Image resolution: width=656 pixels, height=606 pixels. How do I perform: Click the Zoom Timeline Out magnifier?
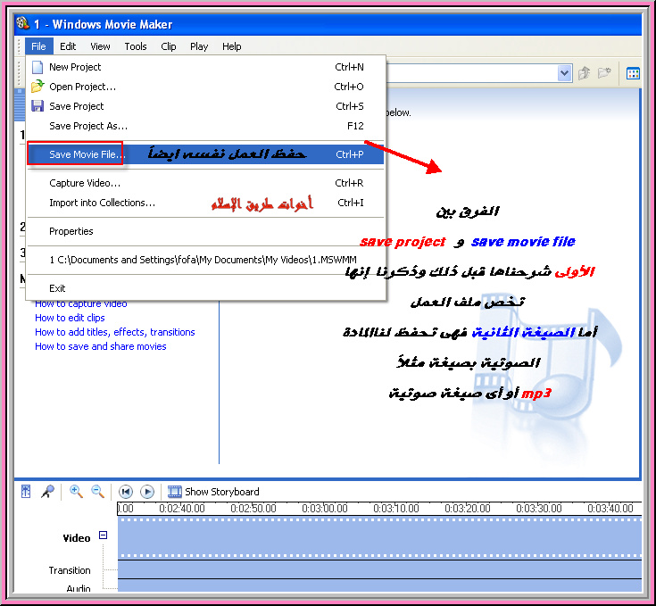tap(98, 492)
